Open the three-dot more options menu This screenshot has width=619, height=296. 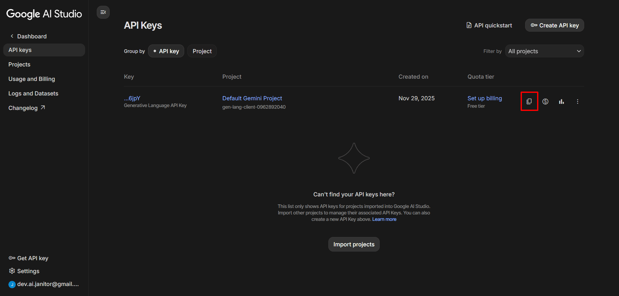point(577,101)
